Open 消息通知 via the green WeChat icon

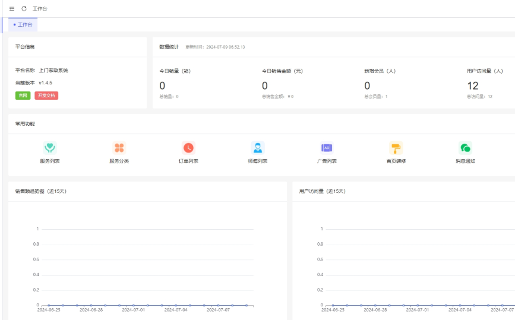465,148
